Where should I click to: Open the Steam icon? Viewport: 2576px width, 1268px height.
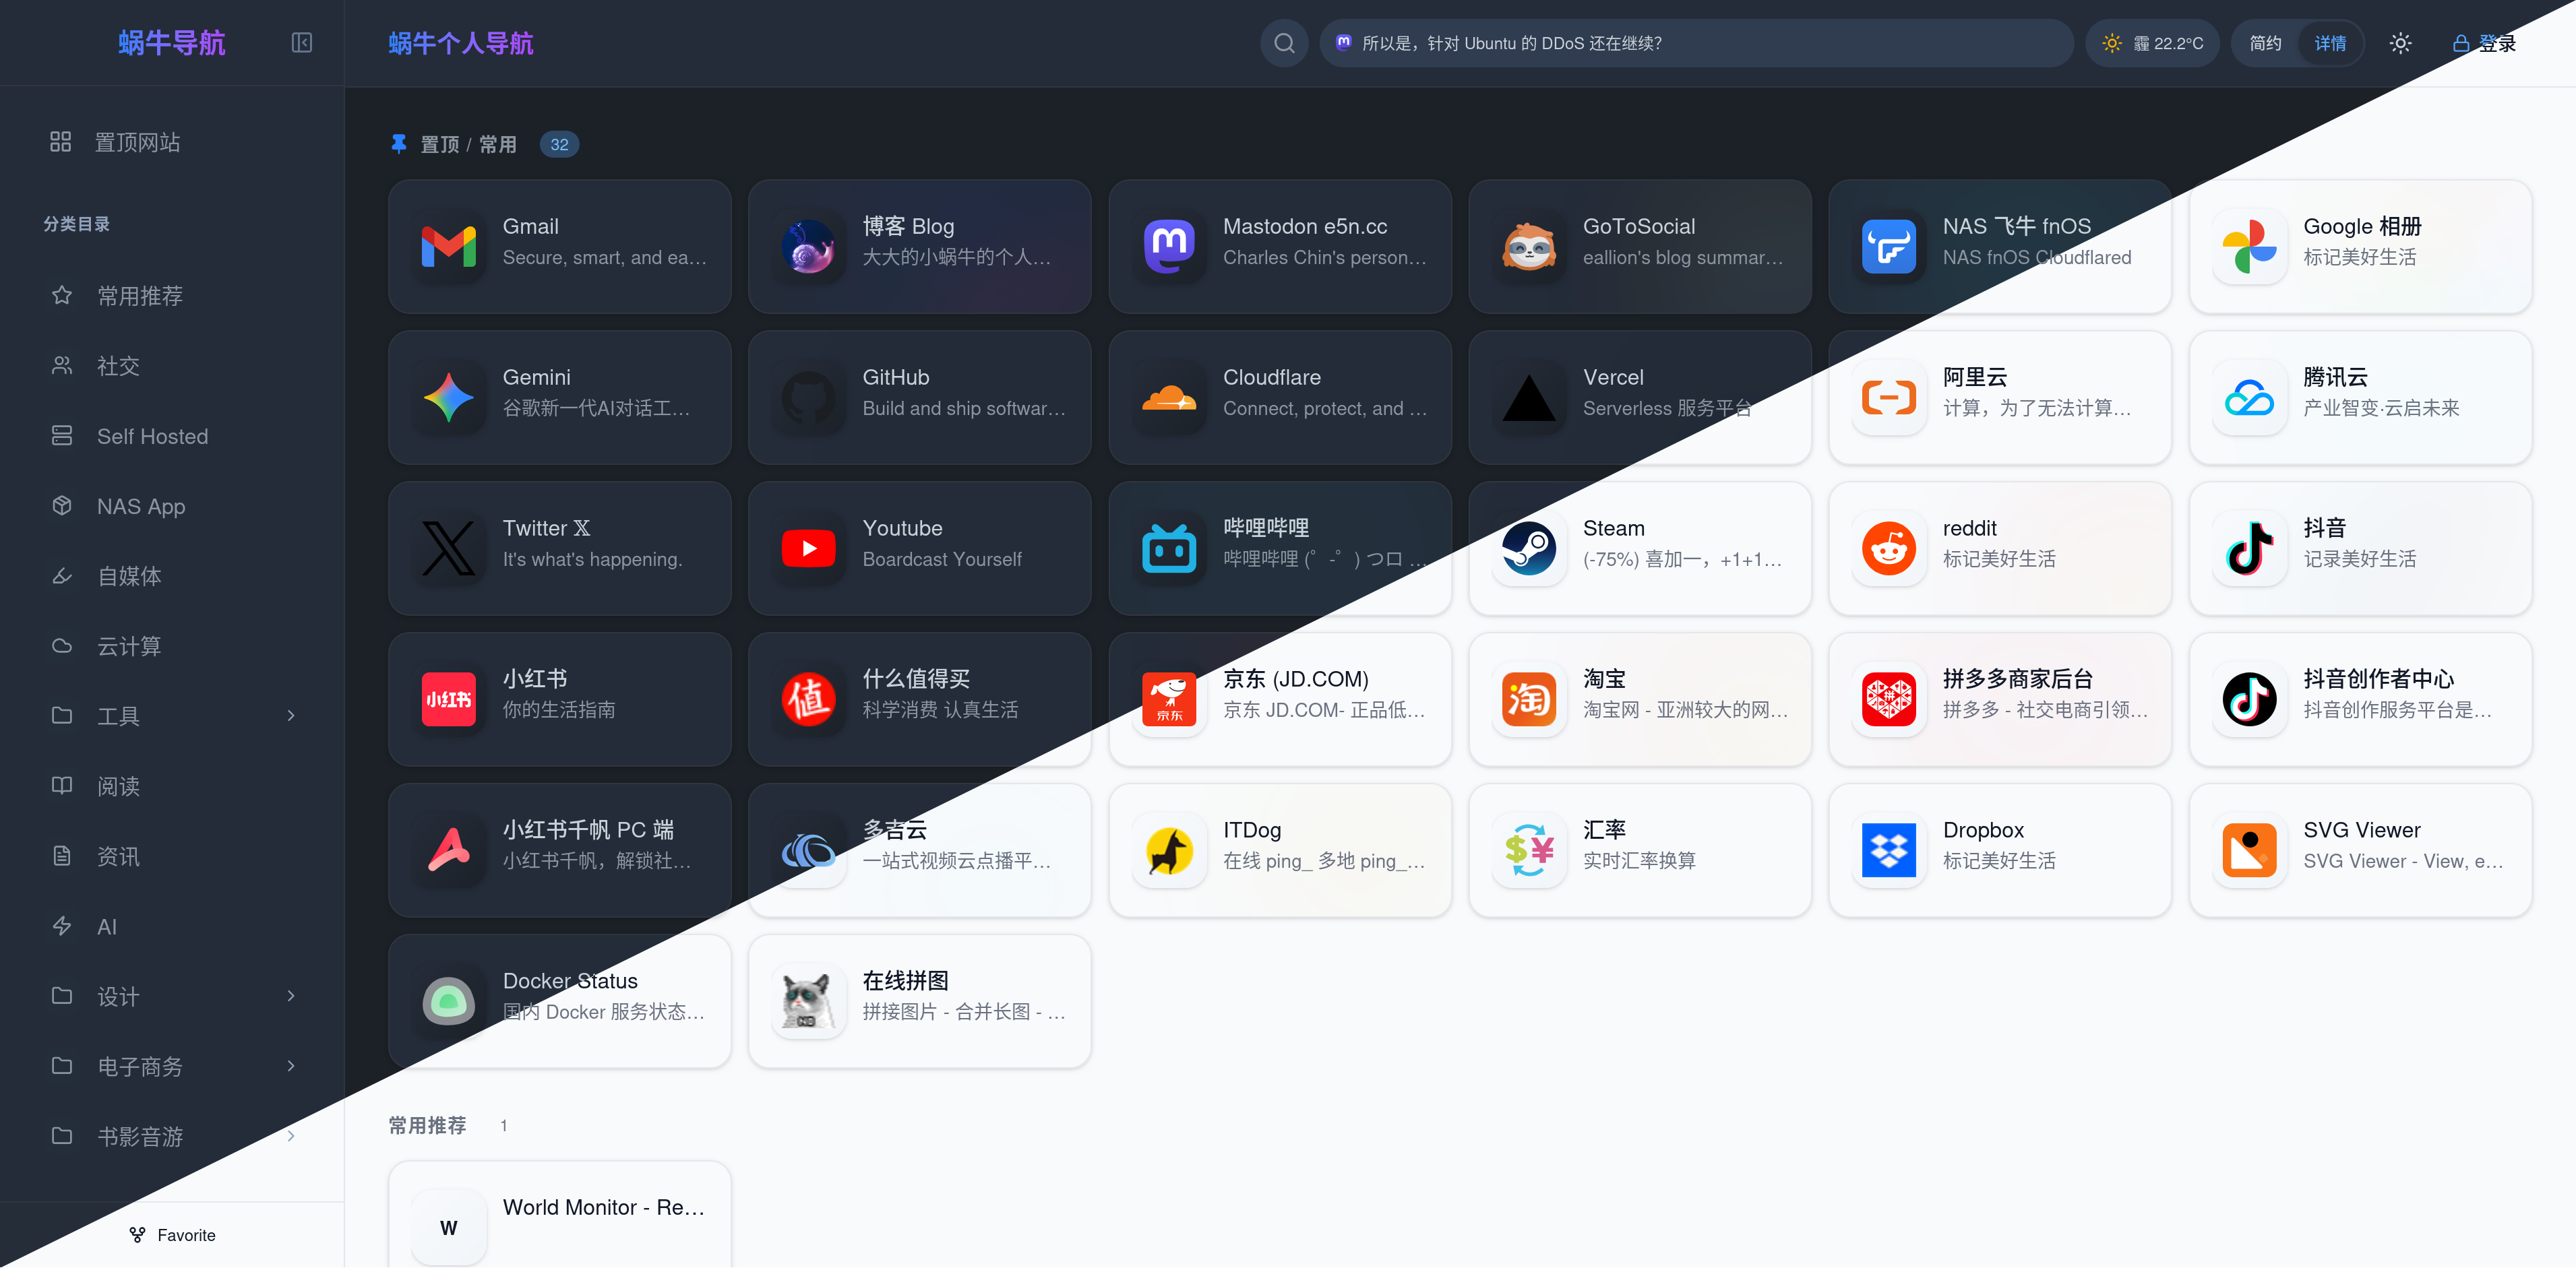pyautogui.click(x=1529, y=549)
